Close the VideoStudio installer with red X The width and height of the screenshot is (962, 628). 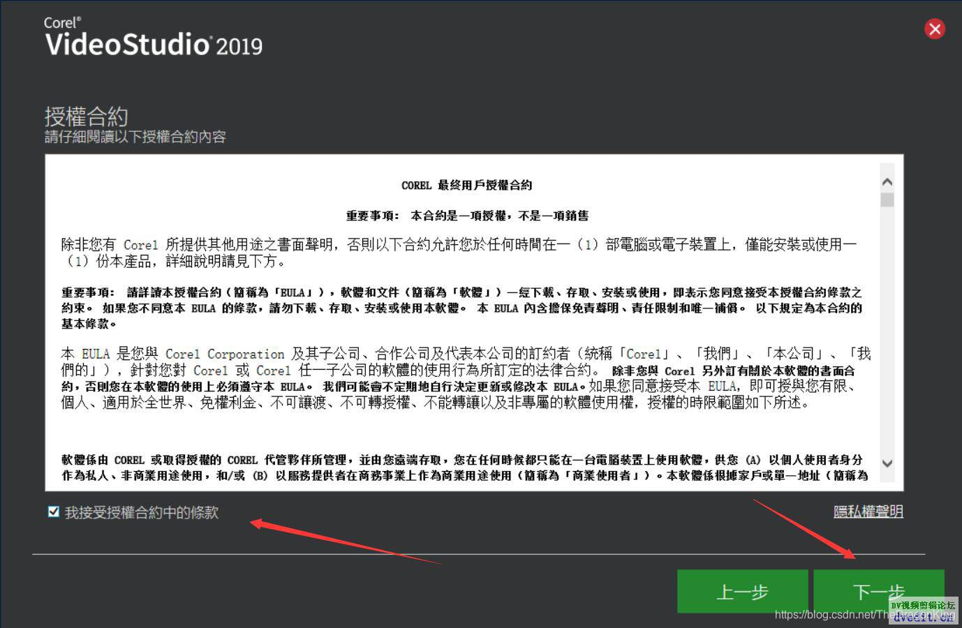click(935, 29)
